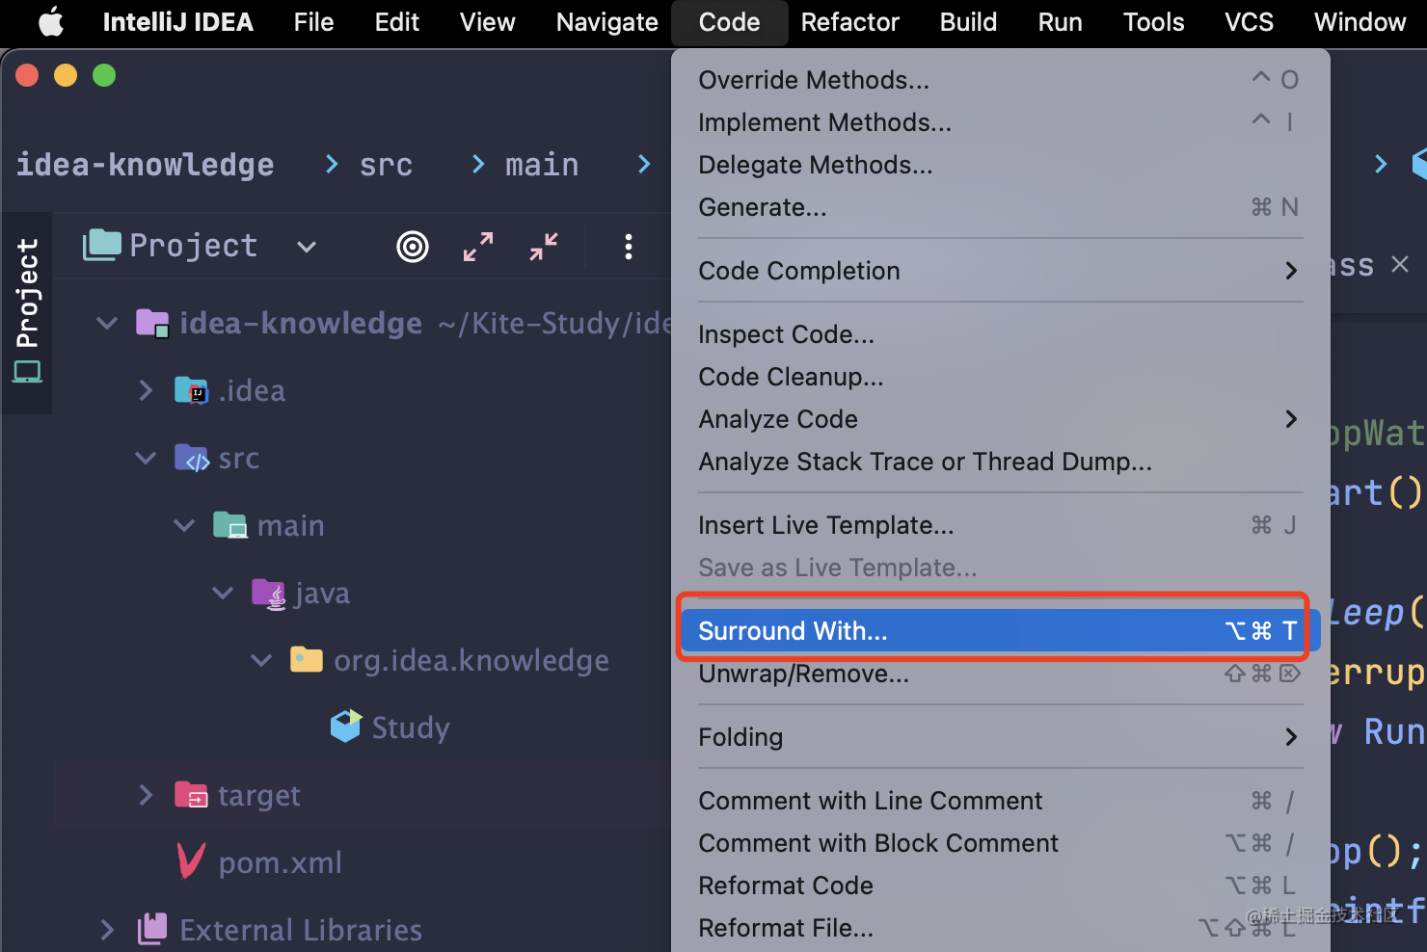Click the org.idea.knowledge package icon

[x=307, y=660]
